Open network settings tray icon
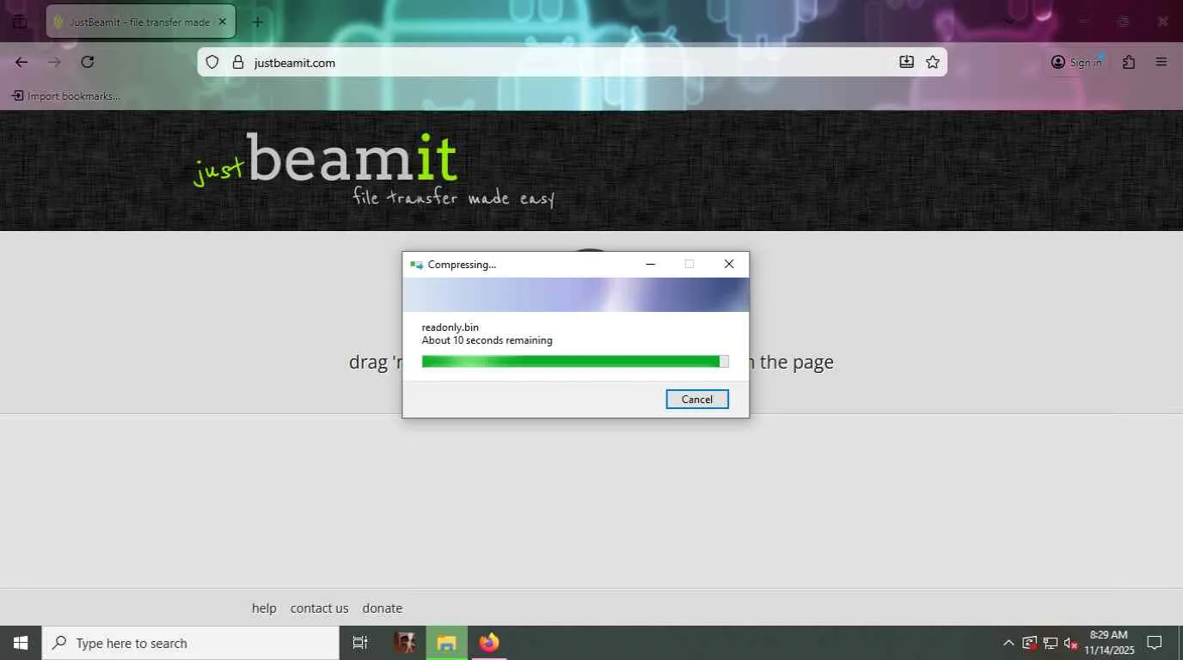The image size is (1183, 660). (1050, 643)
